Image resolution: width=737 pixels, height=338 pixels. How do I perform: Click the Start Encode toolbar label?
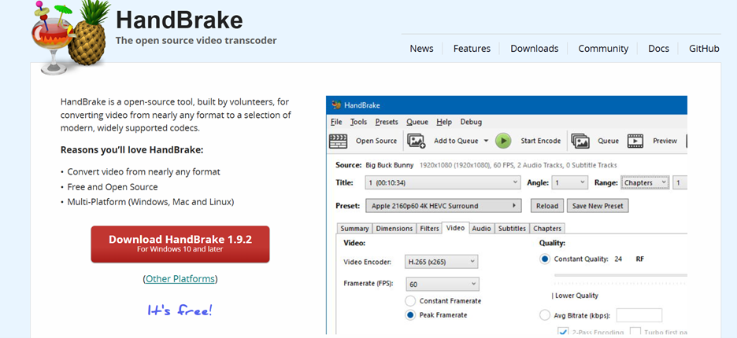(x=540, y=141)
